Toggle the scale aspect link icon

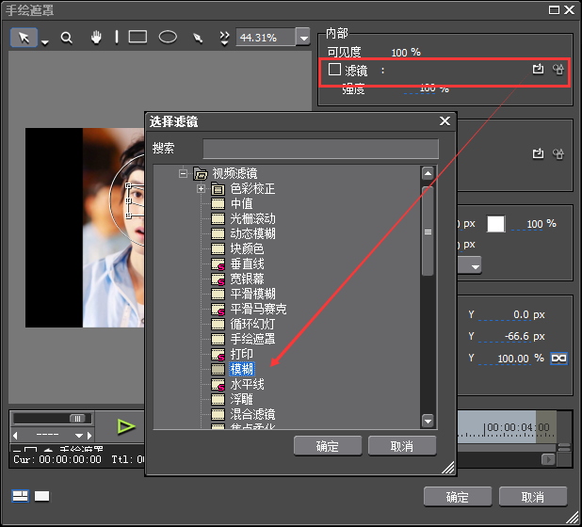click(x=558, y=359)
